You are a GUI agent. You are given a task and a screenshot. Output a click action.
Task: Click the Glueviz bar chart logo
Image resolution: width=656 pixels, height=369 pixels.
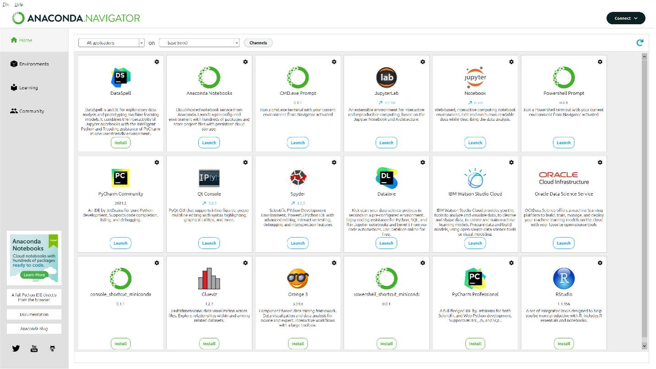click(209, 278)
